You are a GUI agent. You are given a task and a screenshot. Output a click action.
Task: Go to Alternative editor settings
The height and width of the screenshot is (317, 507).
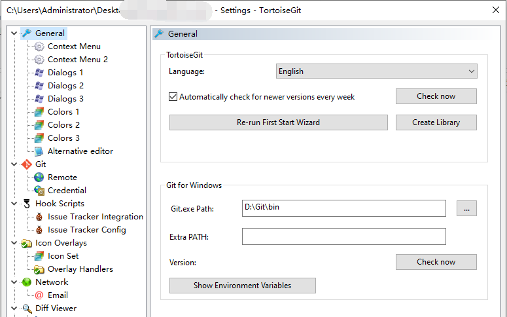point(80,151)
